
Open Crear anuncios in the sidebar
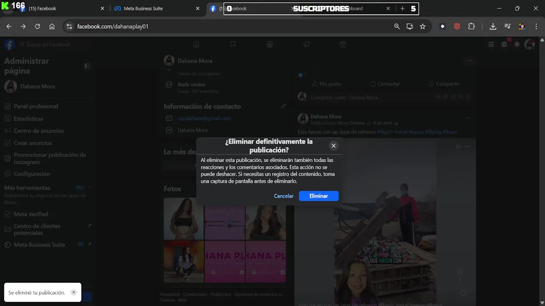[32, 143]
